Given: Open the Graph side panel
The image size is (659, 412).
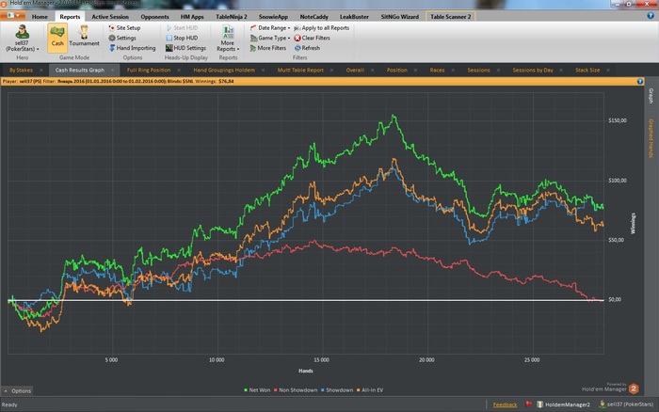Looking at the screenshot, I should pyautogui.click(x=651, y=96).
